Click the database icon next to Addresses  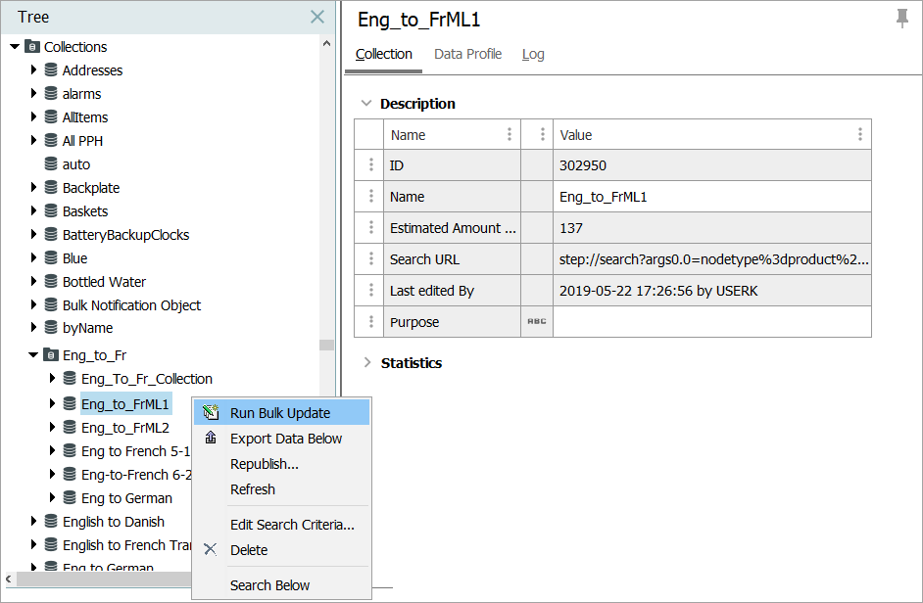(x=51, y=70)
